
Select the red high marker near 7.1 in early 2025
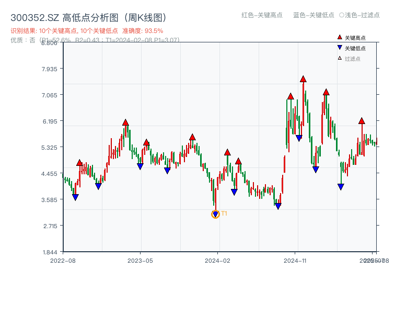pyautogui.click(x=326, y=93)
